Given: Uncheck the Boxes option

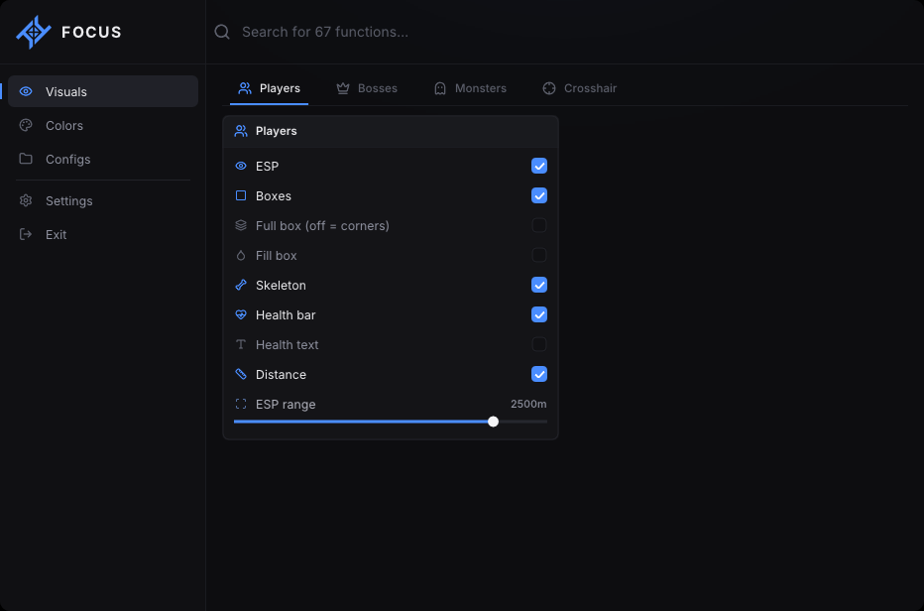Looking at the screenshot, I should 539,195.
